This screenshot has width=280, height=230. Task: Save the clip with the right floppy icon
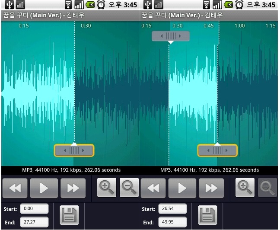click(208, 215)
